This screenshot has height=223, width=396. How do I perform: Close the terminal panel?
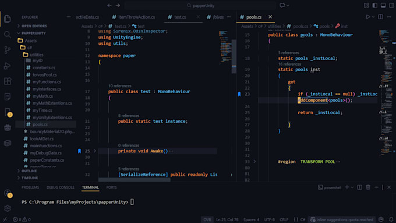389,187
